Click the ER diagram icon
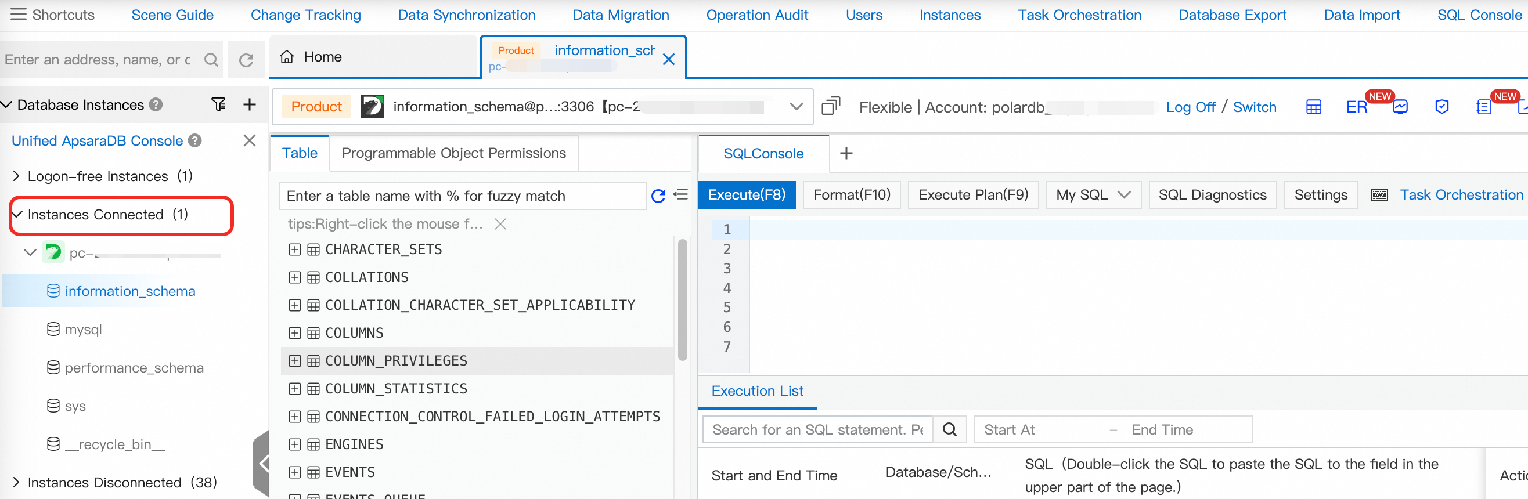This screenshot has height=499, width=1528. click(1356, 107)
